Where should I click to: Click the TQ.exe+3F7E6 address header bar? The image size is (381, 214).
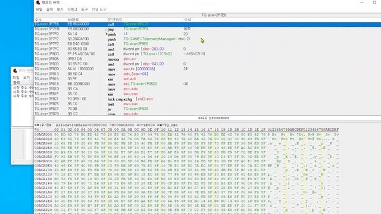coord(207,15)
